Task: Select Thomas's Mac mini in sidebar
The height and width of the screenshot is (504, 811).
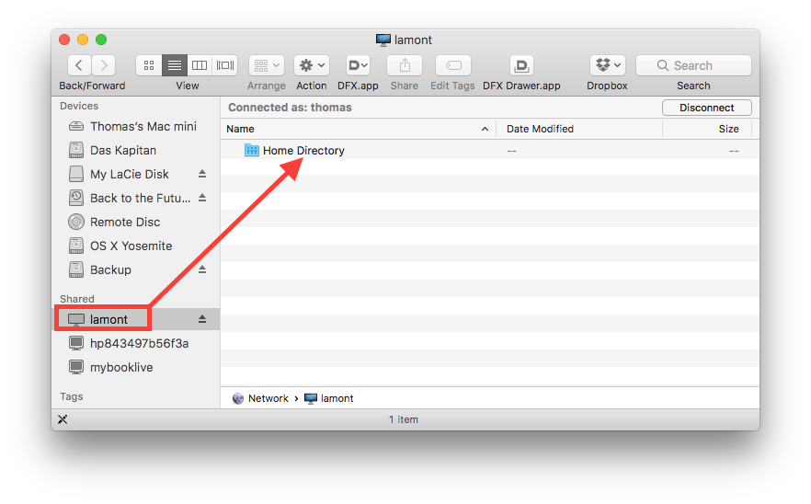Action: point(136,126)
